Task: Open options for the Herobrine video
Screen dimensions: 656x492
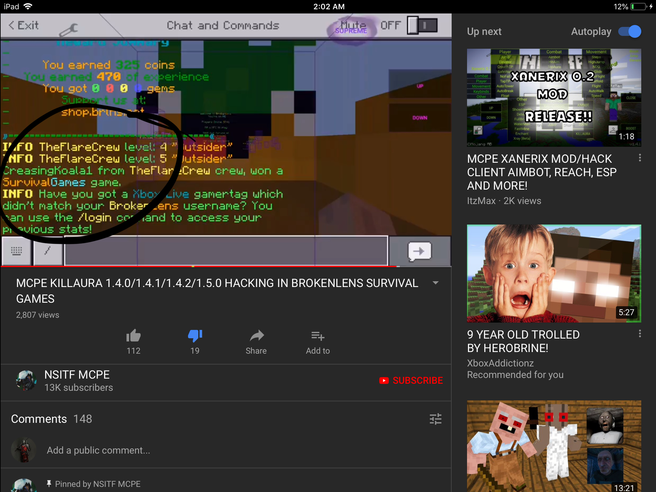Action: 640,333
